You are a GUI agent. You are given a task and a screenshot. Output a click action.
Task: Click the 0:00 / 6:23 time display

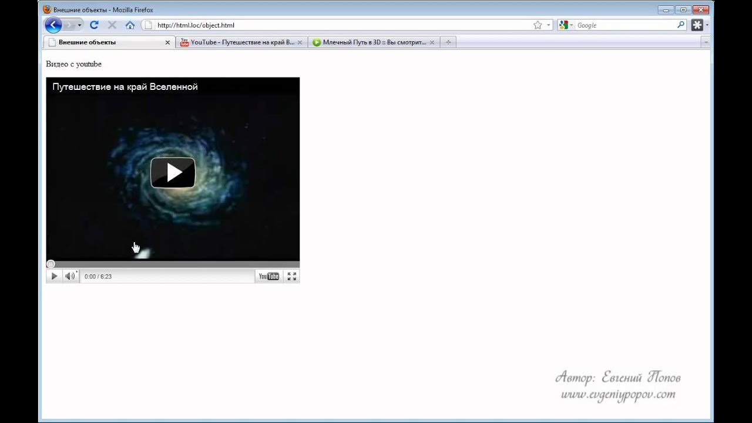pos(98,276)
